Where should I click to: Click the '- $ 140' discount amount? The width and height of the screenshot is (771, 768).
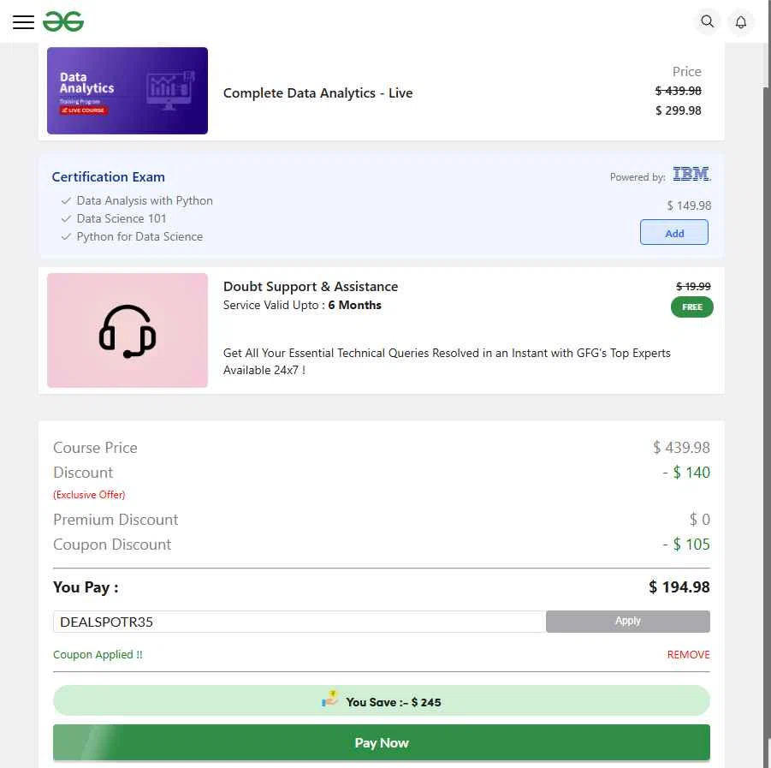[x=686, y=473]
